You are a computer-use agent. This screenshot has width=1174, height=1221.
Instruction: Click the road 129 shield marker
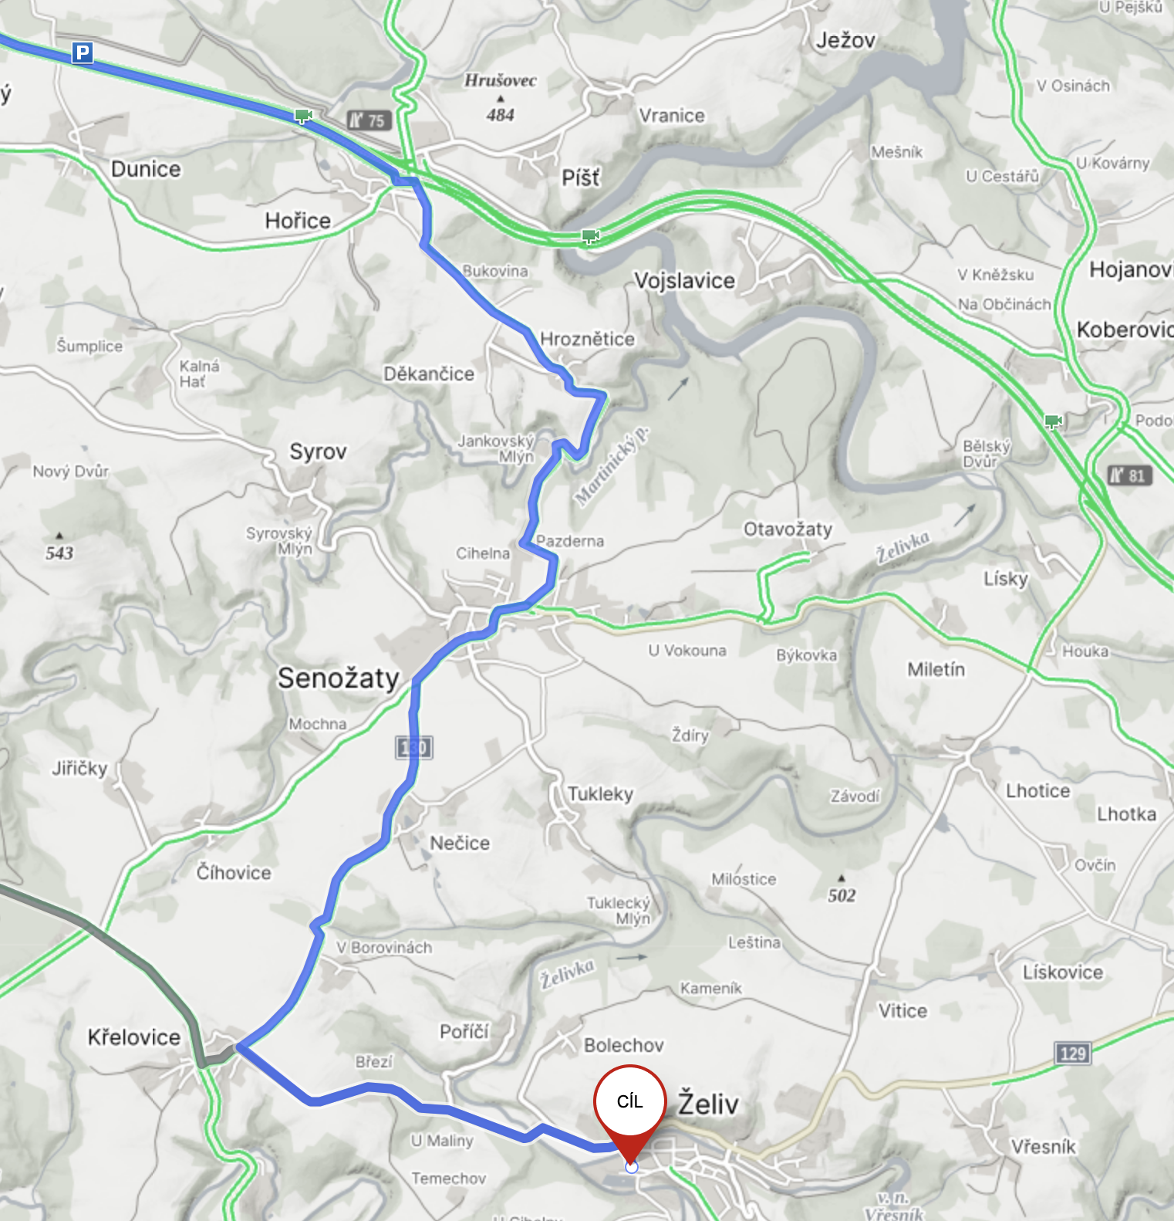click(x=1073, y=1054)
